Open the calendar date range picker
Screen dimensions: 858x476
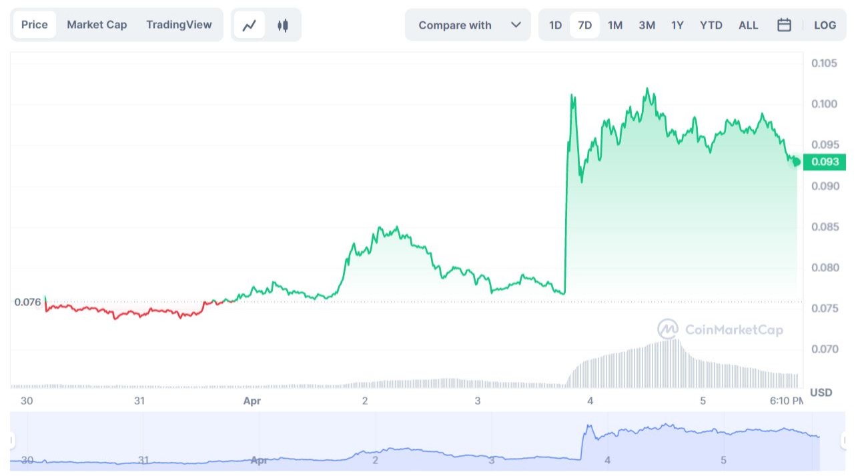click(784, 25)
